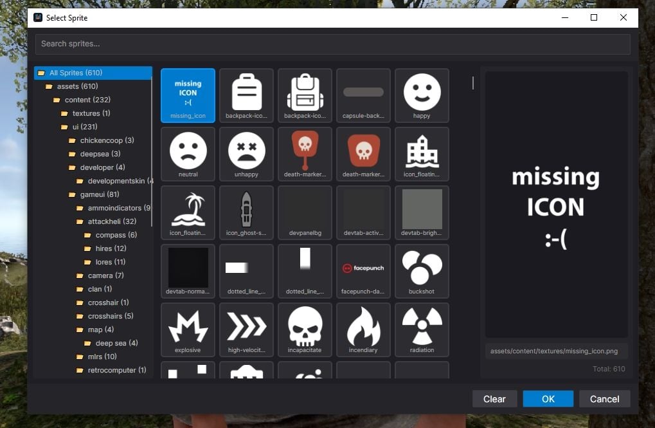Clear the current sprite selection
The width and height of the screenshot is (655, 428).
pyautogui.click(x=494, y=398)
